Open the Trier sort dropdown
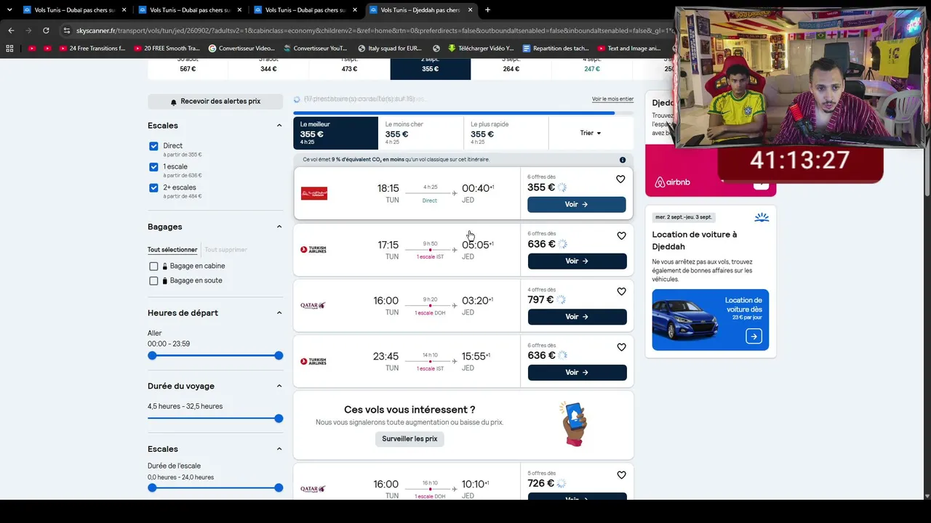The image size is (931, 523). [591, 133]
